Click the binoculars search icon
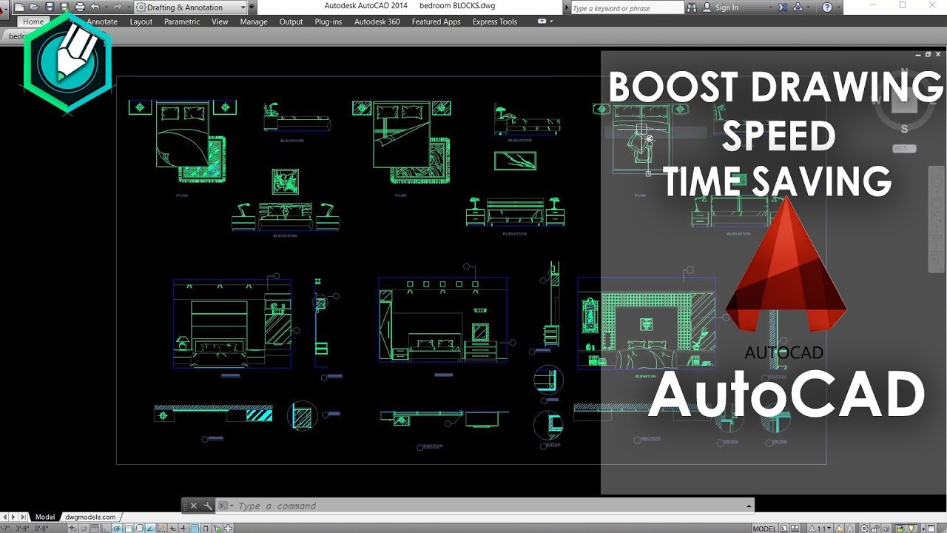This screenshot has height=533, width=947. [692, 7]
